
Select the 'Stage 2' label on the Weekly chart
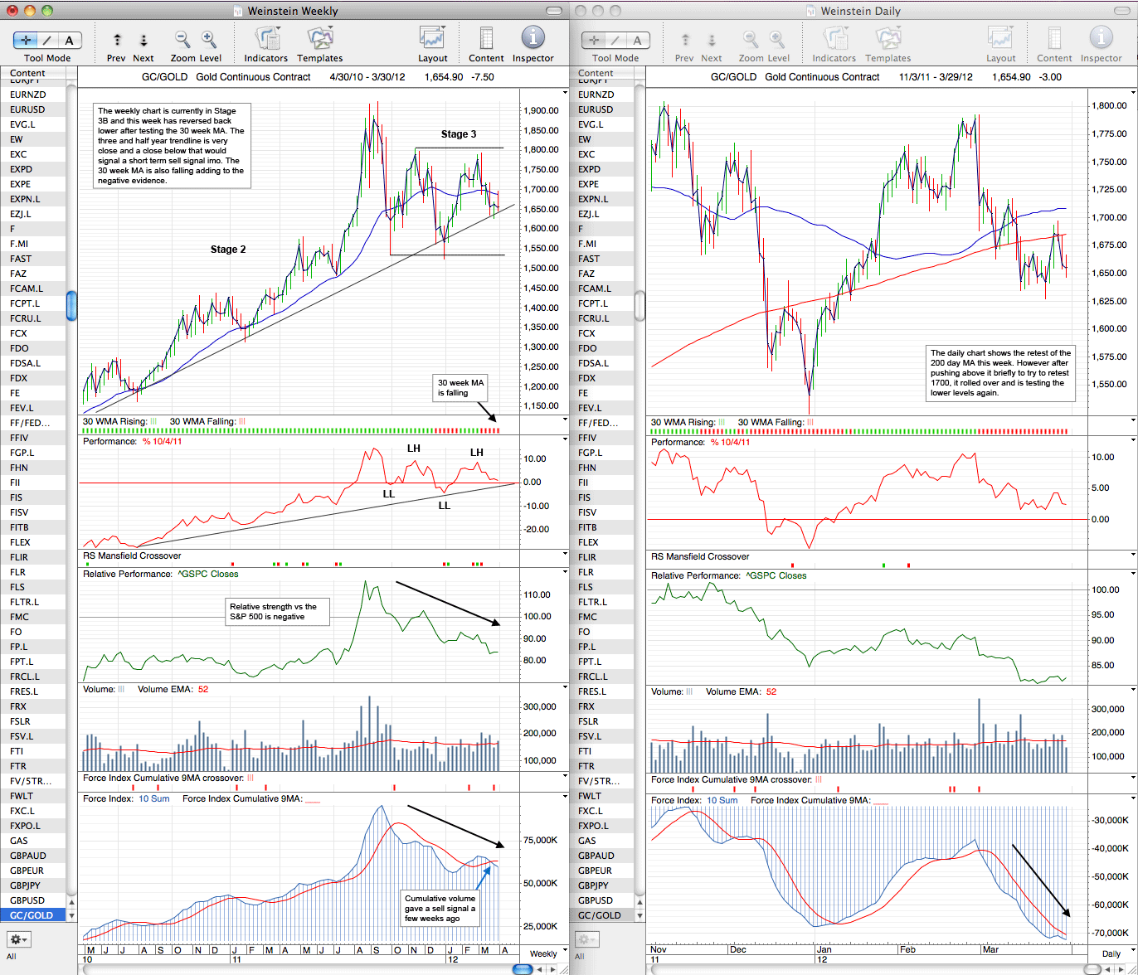[228, 250]
